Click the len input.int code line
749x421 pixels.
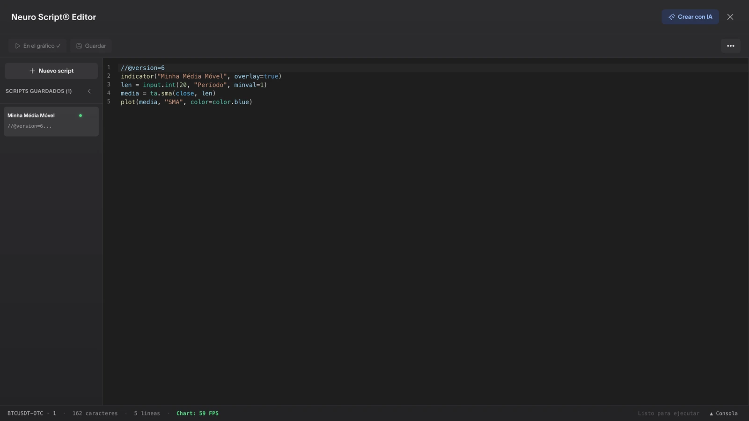click(x=194, y=85)
